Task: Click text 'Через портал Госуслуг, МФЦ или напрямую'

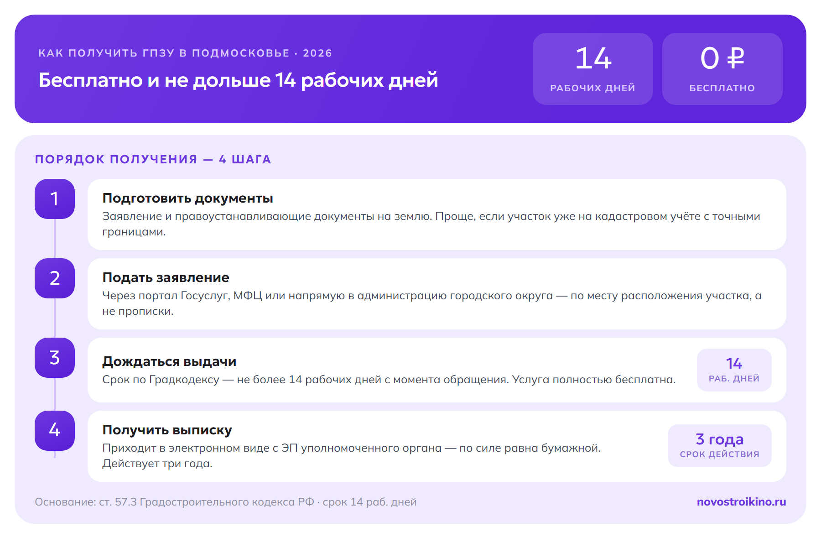Action: click(223, 296)
